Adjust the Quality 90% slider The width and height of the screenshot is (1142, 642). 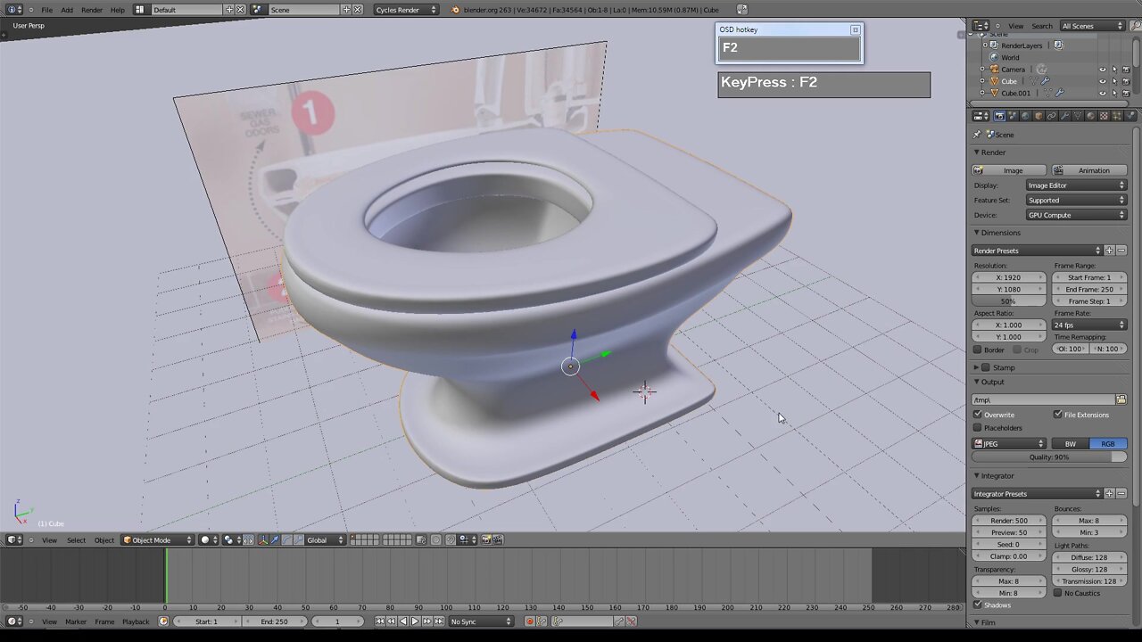click(1049, 457)
